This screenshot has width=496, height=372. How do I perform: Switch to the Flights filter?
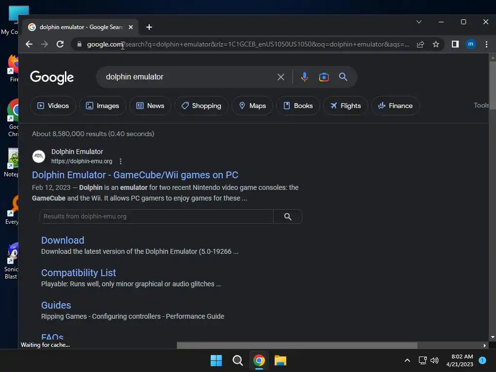345,106
